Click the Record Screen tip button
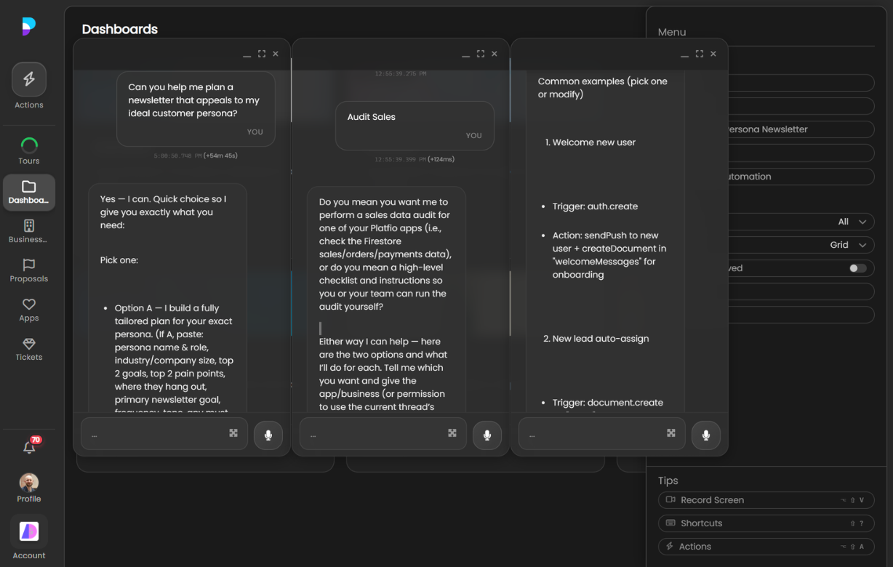The height and width of the screenshot is (567, 893). [x=766, y=500]
